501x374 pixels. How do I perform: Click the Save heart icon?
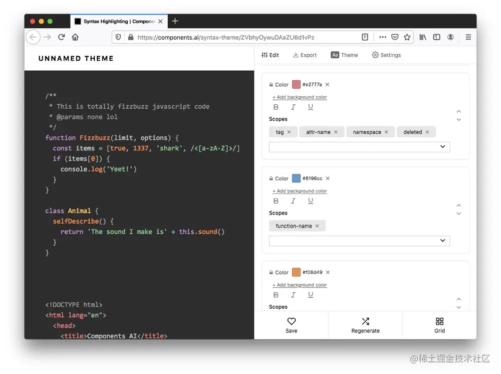(x=291, y=321)
